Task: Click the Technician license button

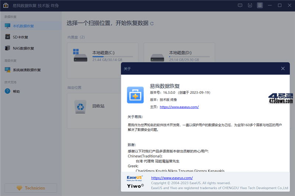Action: pyautogui.click(x=31, y=188)
